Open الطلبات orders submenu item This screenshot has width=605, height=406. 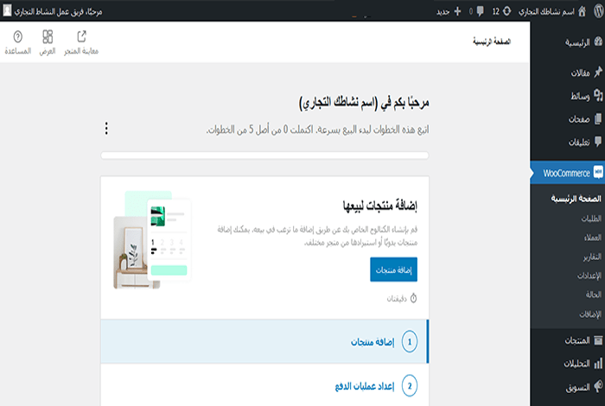click(x=591, y=219)
